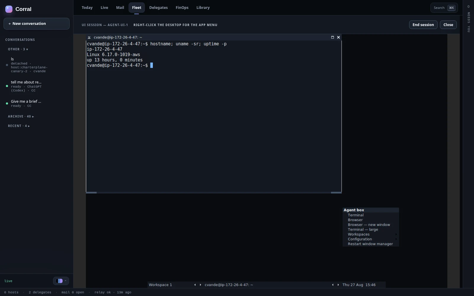474x296 pixels.
Task: Click the terminal command prompt cursor
Action: [152, 65]
